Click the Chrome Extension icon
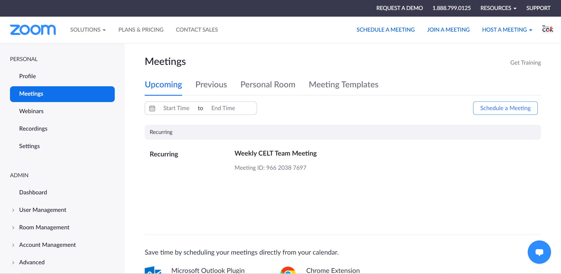Viewport: 561px width, 274px height. 288,270
